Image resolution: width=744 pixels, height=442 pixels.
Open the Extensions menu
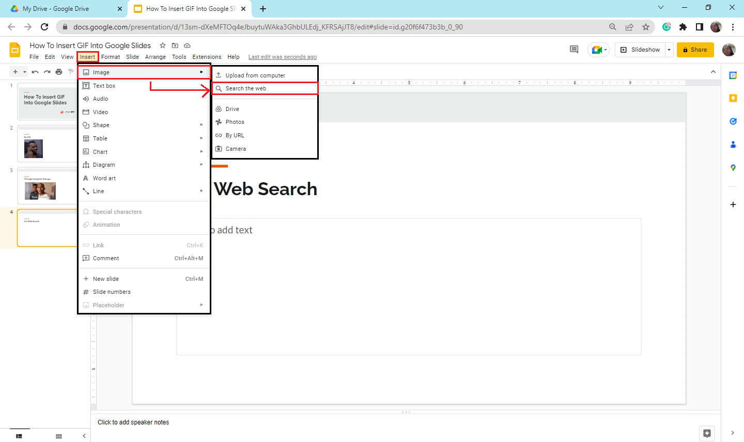[x=207, y=57]
